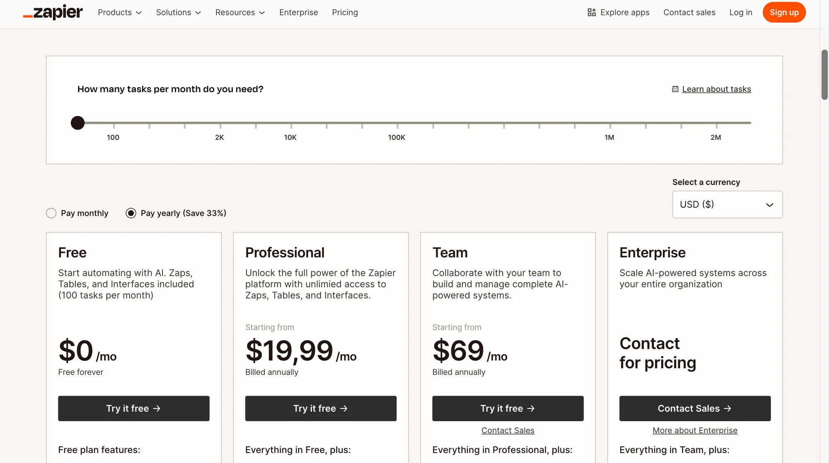The image size is (829, 463).
Task: Click the page vertical scrollbar
Action: 824,75
